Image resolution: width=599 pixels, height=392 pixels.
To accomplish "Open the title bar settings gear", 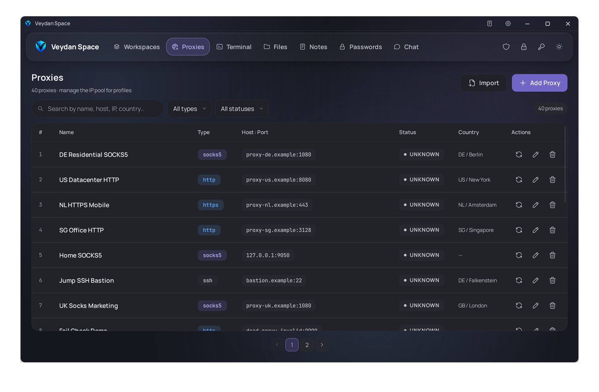I will (x=508, y=24).
